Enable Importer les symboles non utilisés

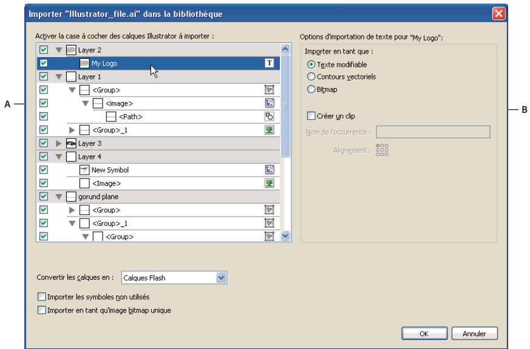click(x=41, y=297)
